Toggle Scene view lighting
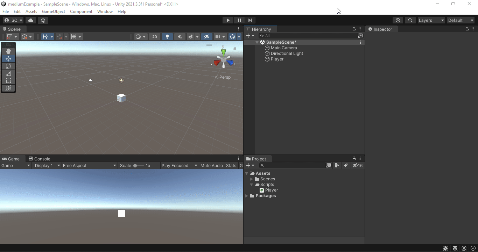 click(x=167, y=36)
